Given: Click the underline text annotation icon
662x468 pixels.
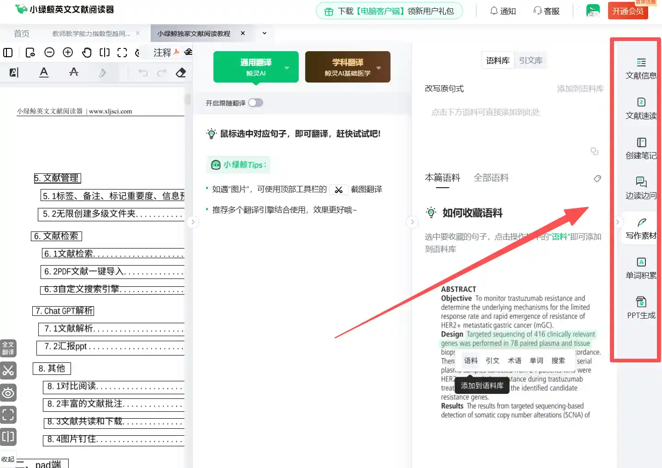Looking at the screenshot, I should [x=44, y=72].
